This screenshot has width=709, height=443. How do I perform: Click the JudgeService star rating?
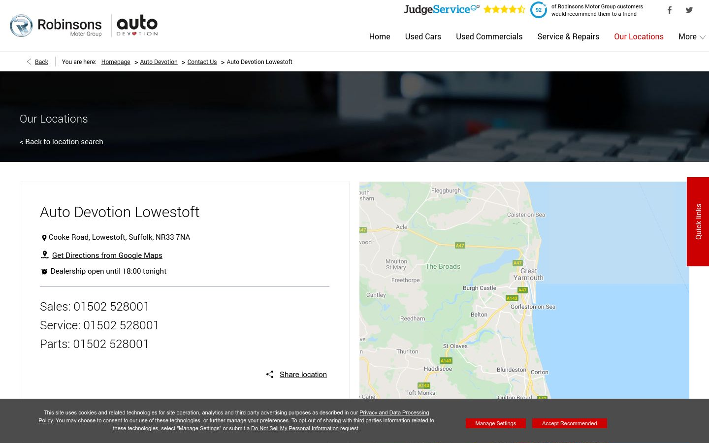[x=504, y=9]
